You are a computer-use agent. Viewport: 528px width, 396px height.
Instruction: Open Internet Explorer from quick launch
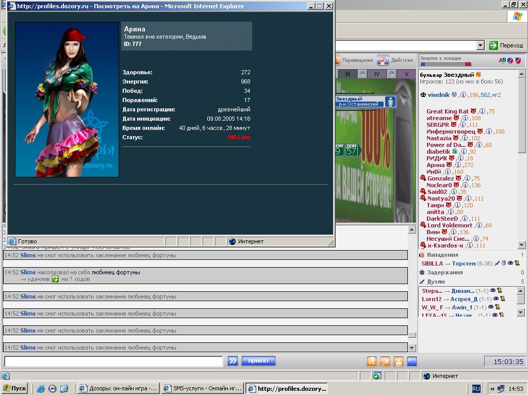click(x=40, y=389)
